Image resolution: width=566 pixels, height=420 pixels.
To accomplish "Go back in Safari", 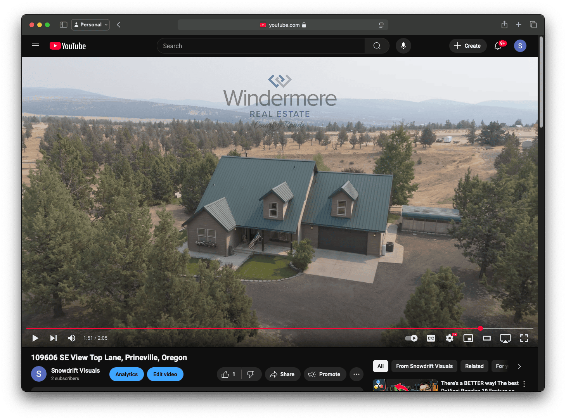I will click(x=119, y=24).
